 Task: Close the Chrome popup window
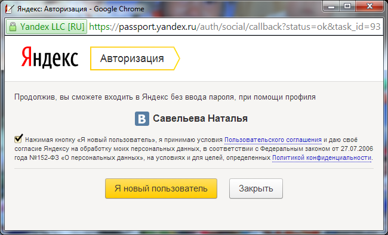tap(369, 7)
